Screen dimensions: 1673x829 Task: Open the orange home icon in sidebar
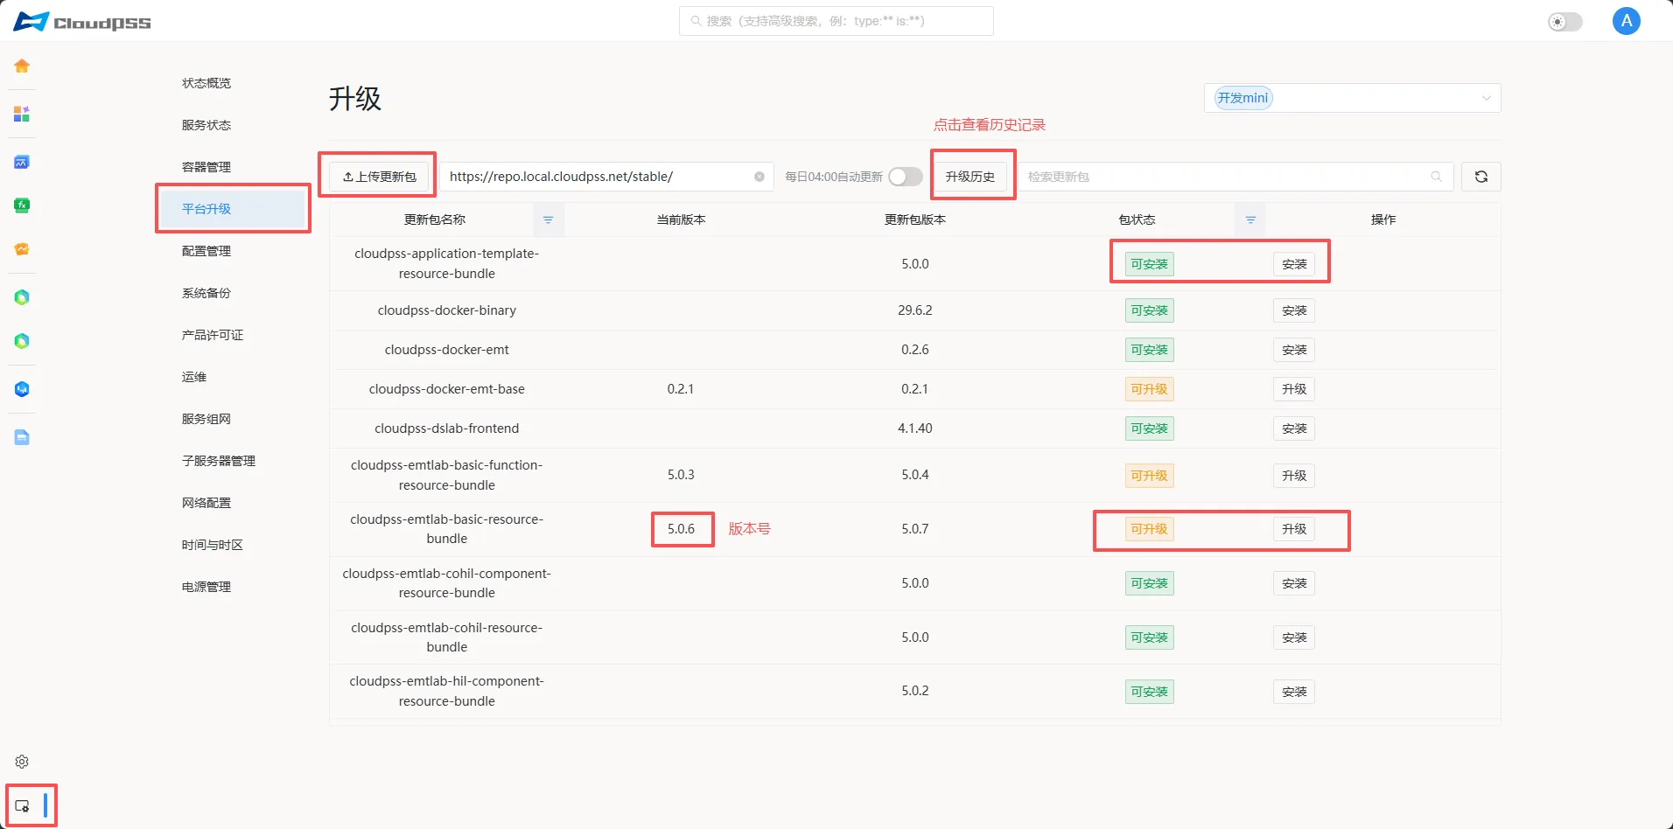coord(22,66)
